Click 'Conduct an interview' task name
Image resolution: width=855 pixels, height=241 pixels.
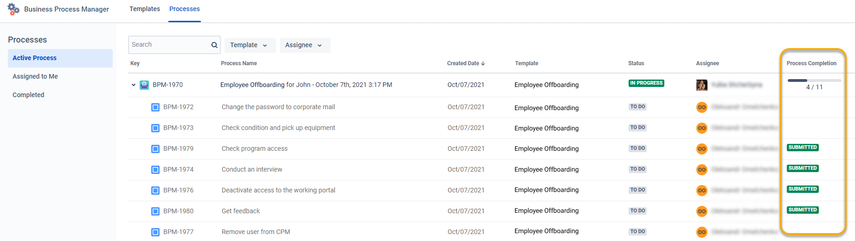(252, 169)
